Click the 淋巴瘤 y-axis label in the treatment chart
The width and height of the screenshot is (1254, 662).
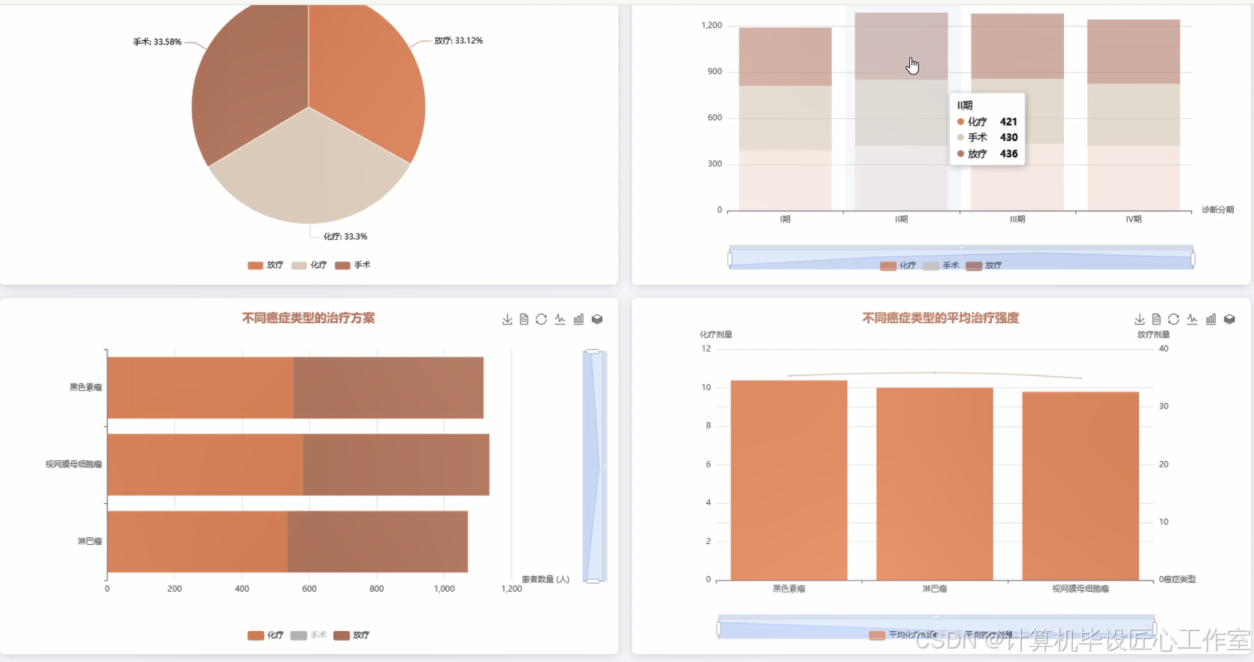89,542
